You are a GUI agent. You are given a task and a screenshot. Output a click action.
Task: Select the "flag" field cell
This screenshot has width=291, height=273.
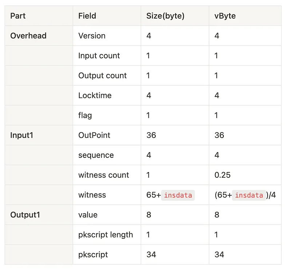85,116
